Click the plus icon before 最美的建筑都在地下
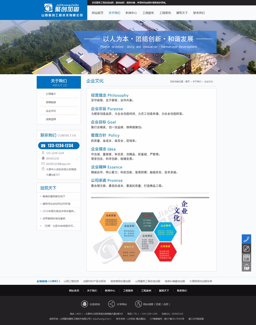Image resolution: width=256 pixels, height=325 pixels. coord(41,196)
